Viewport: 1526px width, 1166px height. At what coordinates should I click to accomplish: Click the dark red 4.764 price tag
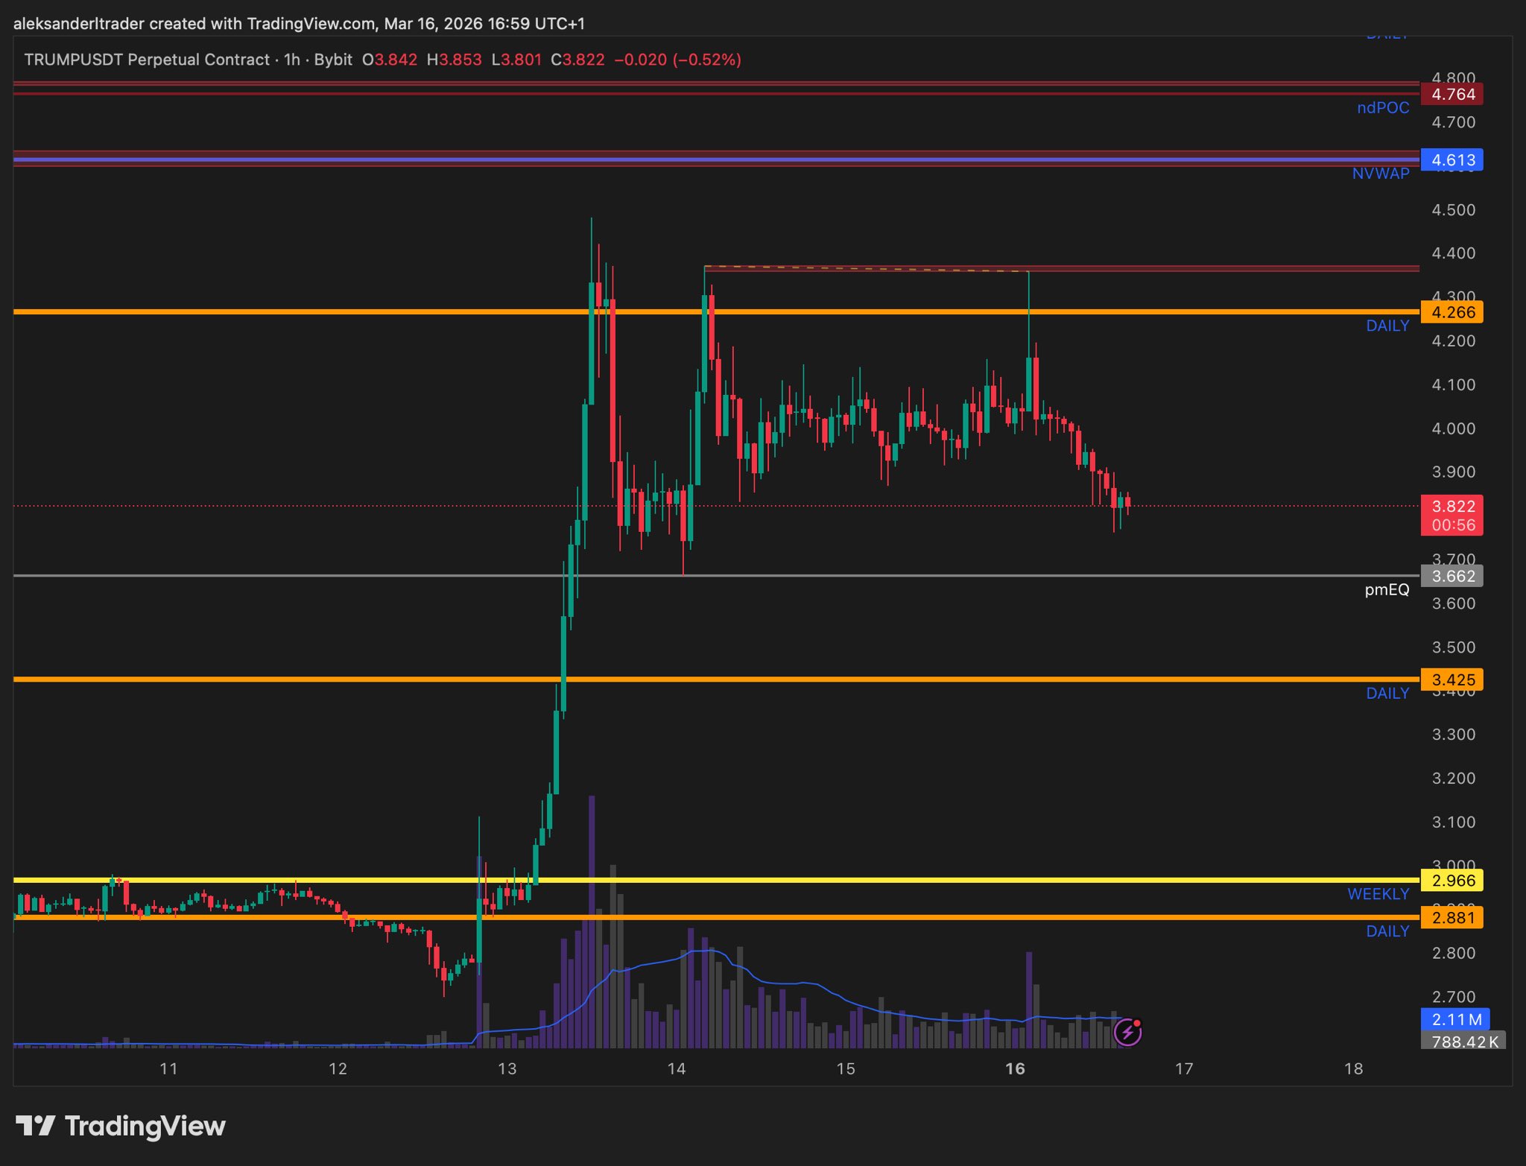tap(1452, 95)
